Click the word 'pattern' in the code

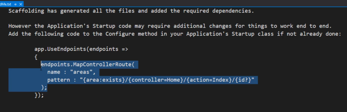[x=59, y=80]
